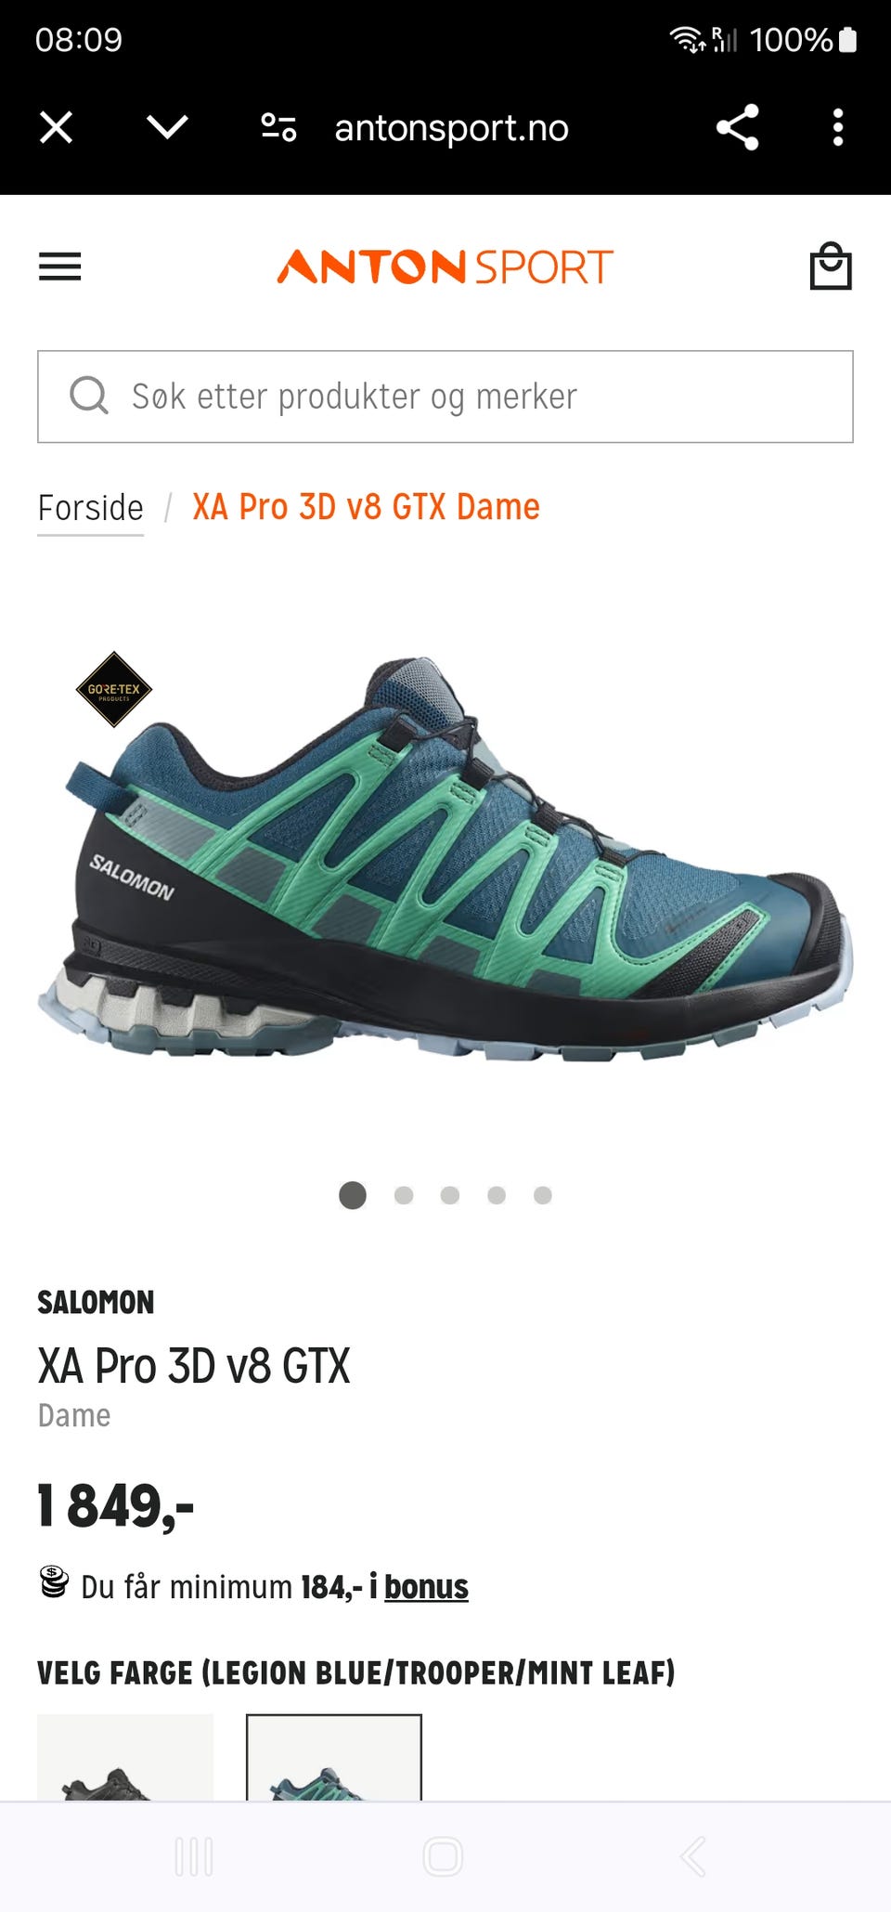Screen dimensions: 891x1912
Task: Tap the Android home navigation button
Action: [x=443, y=1856]
